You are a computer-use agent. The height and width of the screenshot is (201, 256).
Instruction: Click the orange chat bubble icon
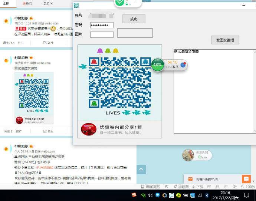(x=246, y=179)
